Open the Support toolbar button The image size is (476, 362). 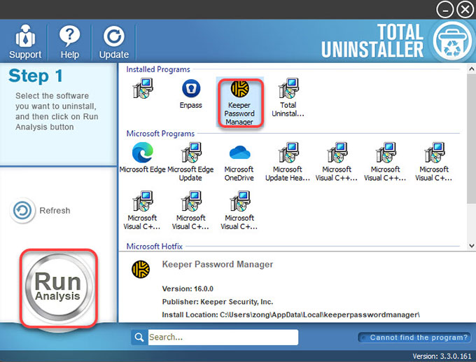(x=25, y=41)
